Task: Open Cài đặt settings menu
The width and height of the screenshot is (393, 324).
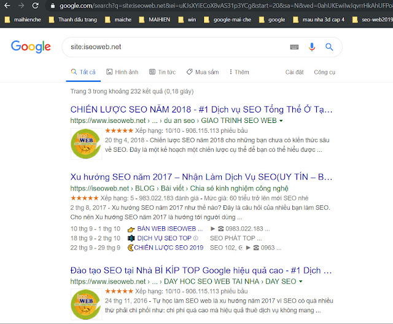Action: coord(294,73)
